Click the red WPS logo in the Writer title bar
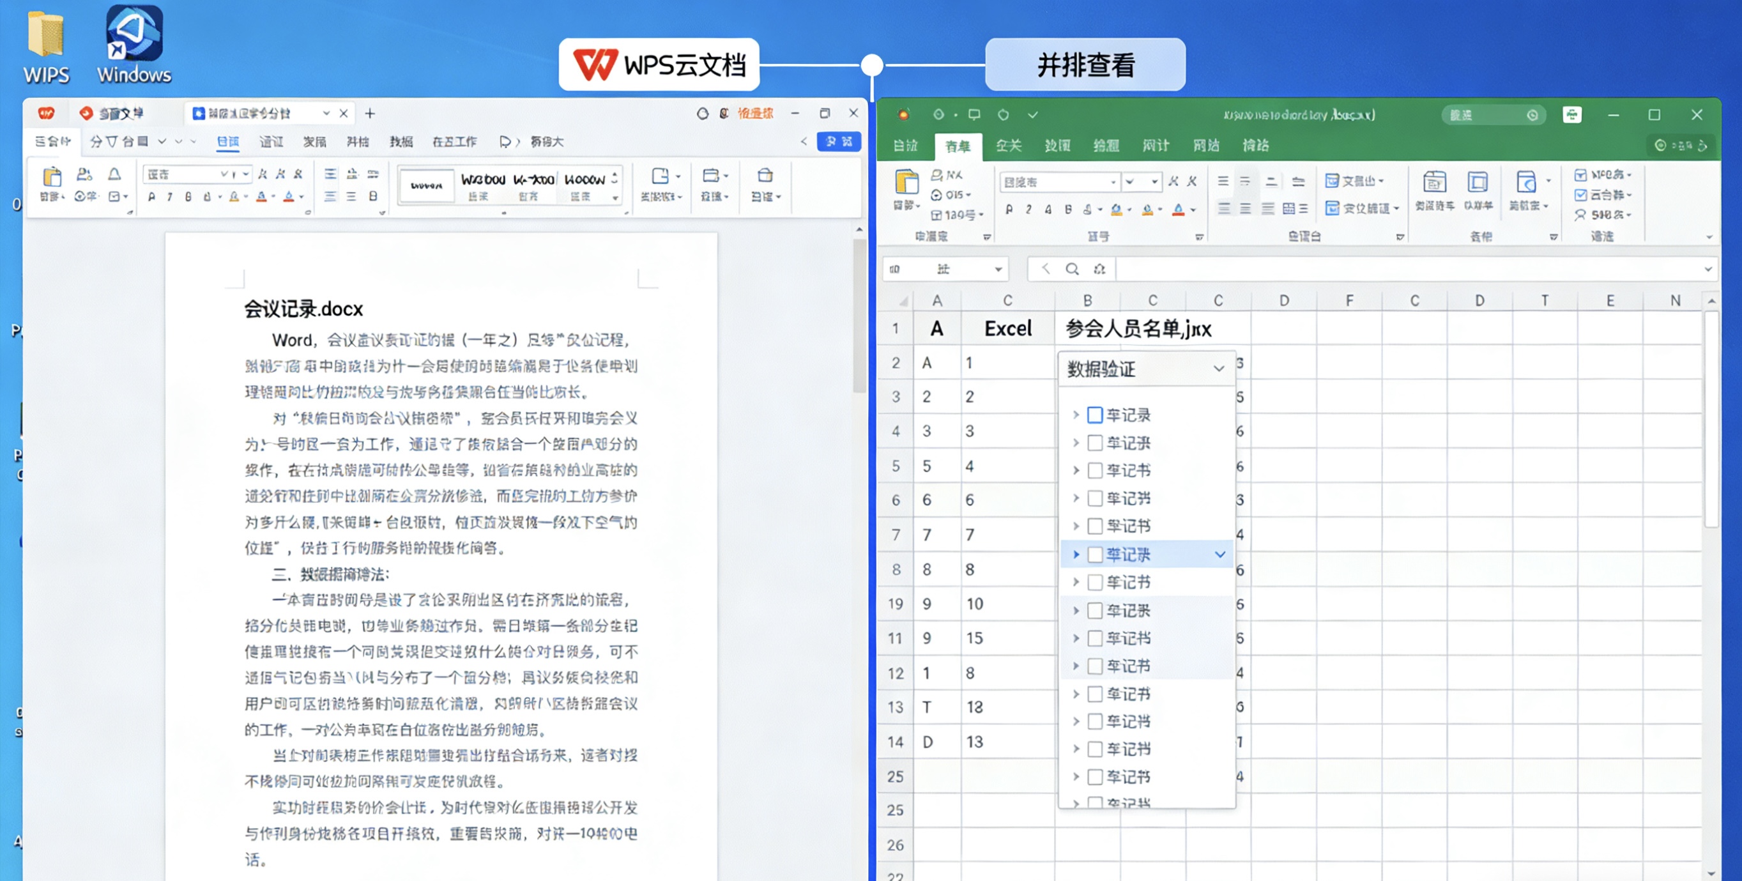 tap(46, 113)
